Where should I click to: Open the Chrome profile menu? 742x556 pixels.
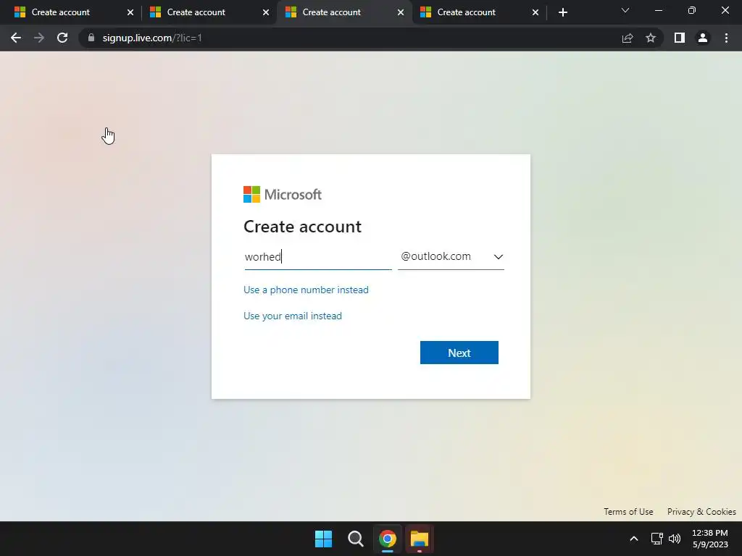[703, 38]
